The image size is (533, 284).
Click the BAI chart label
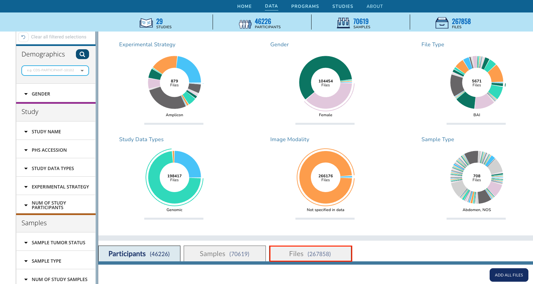click(477, 115)
